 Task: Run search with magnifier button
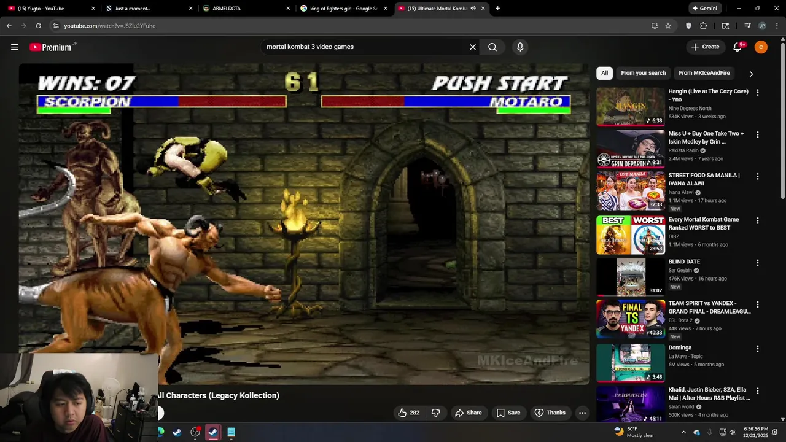coord(492,47)
